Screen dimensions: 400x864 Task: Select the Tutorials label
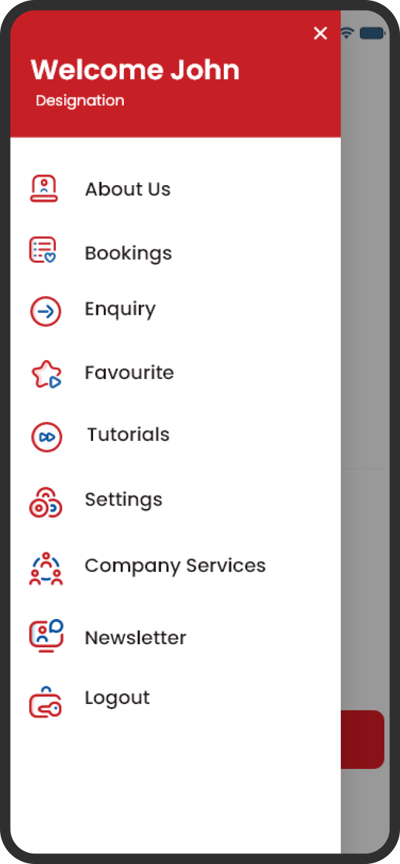point(128,435)
